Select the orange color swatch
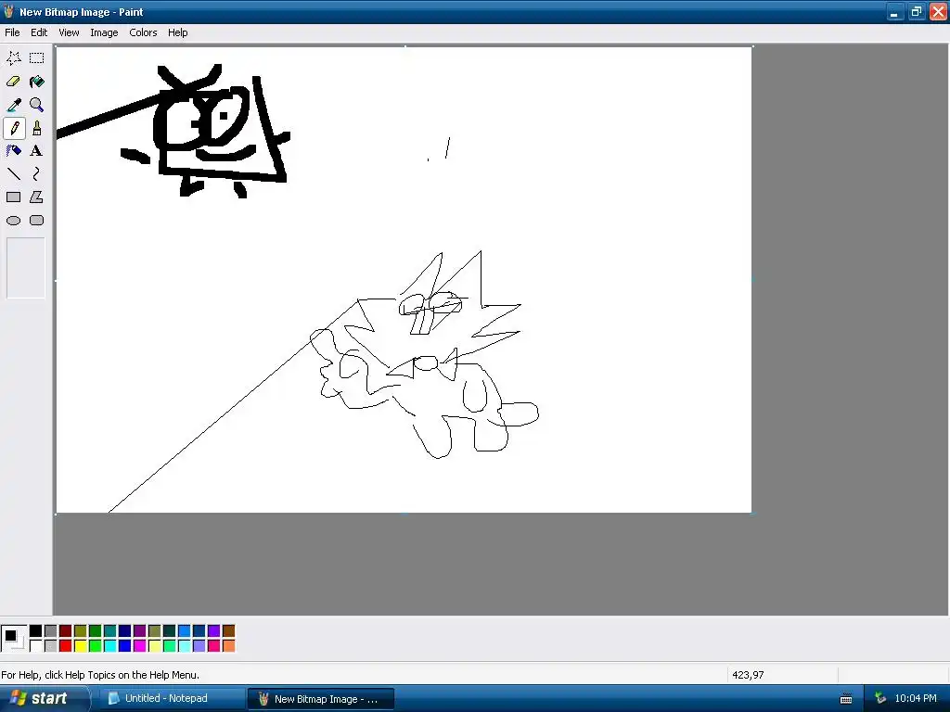 click(x=228, y=646)
